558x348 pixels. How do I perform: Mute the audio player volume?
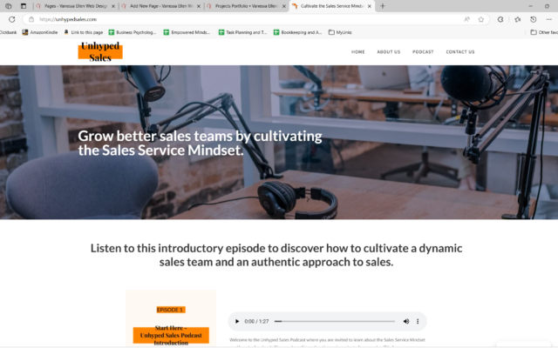406,321
